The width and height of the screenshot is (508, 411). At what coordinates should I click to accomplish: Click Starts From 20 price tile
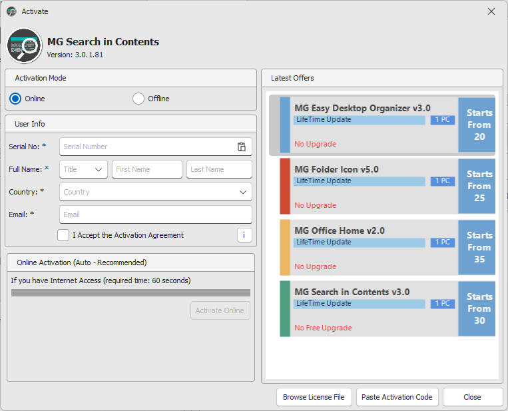tap(477, 125)
